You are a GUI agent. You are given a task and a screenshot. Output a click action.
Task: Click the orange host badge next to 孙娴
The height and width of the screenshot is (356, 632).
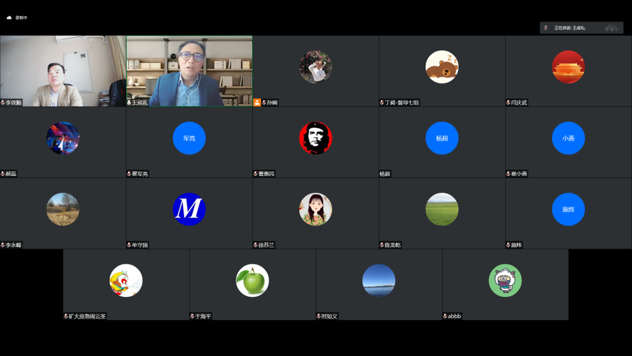pyautogui.click(x=257, y=102)
